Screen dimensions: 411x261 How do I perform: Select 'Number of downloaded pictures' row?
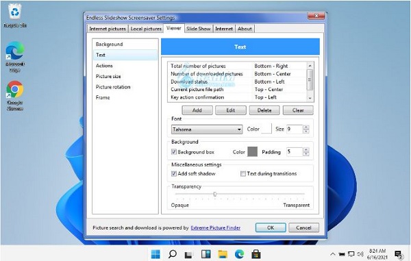click(238, 74)
